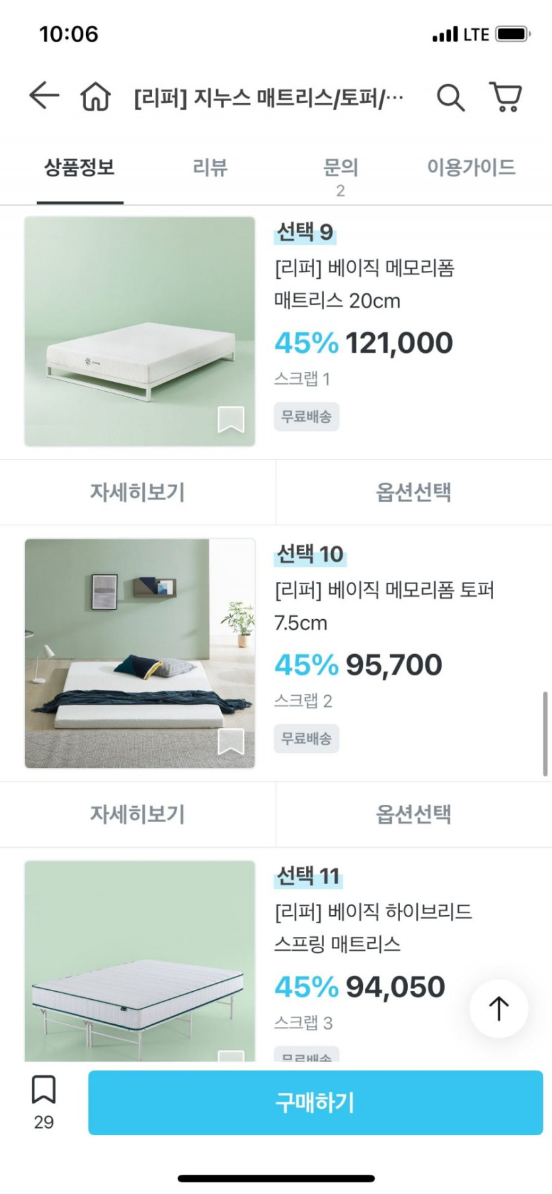This screenshot has height=1194, width=552.
Task: Tap the back arrow icon
Action: click(x=44, y=96)
